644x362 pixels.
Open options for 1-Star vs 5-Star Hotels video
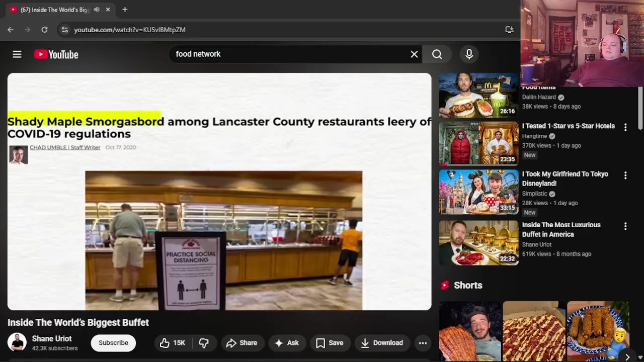click(x=625, y=128)
